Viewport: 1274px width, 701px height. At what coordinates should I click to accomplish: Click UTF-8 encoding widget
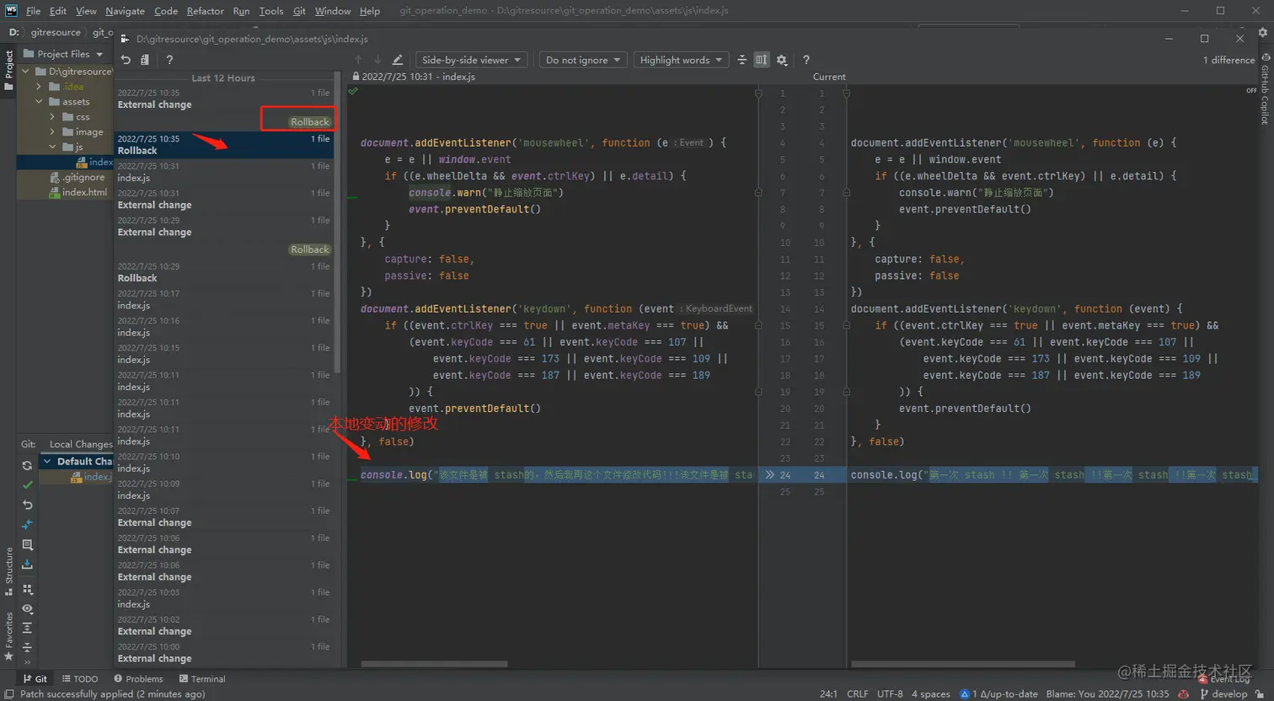click(890, 694)
